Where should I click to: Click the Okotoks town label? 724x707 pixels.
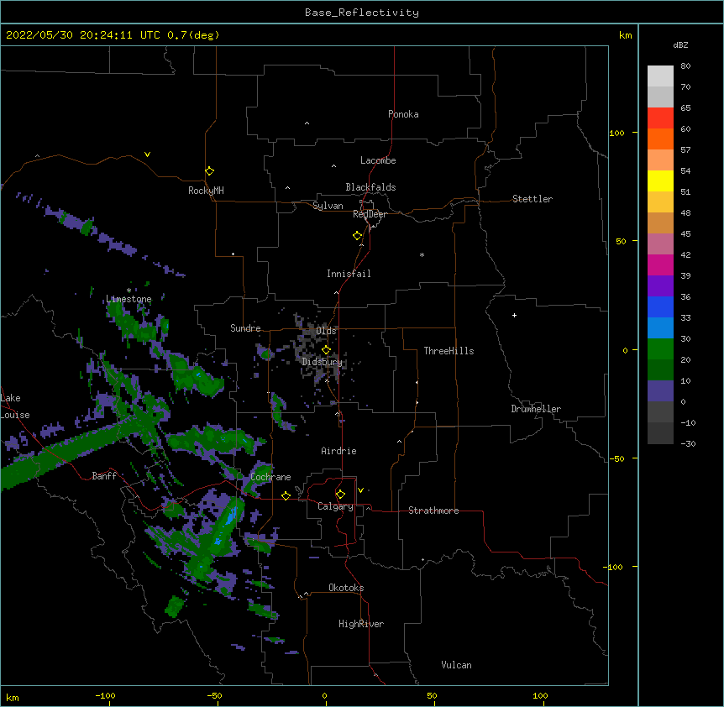point(346,588)
